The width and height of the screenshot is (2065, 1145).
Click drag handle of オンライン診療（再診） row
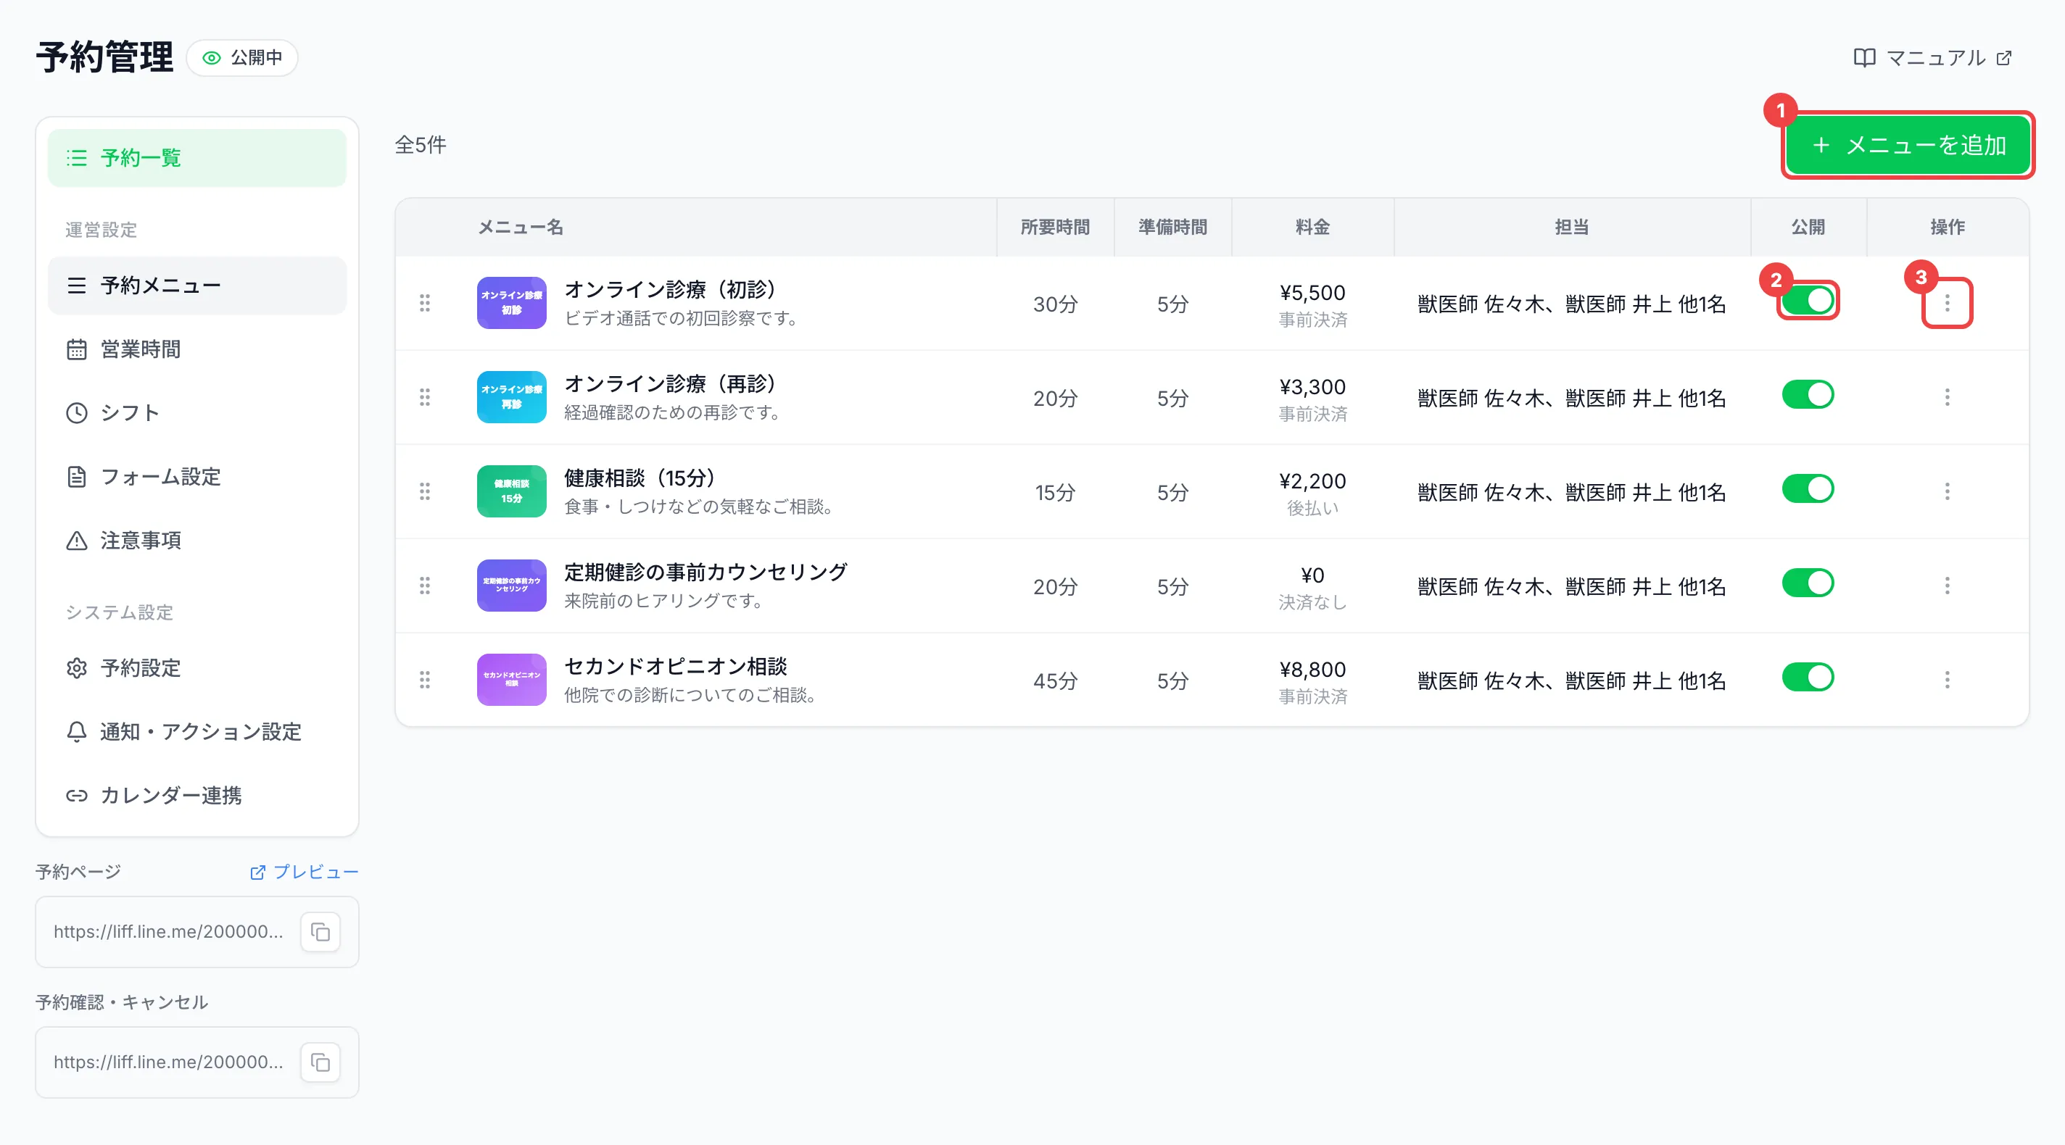coord(425,397)
